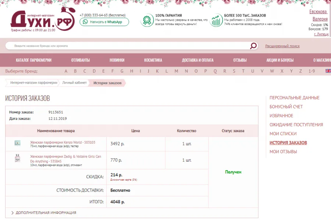The width and height of the screenshot is (331, 221).
Task: Click the guarantee medal icon
Action: (147, 20)
